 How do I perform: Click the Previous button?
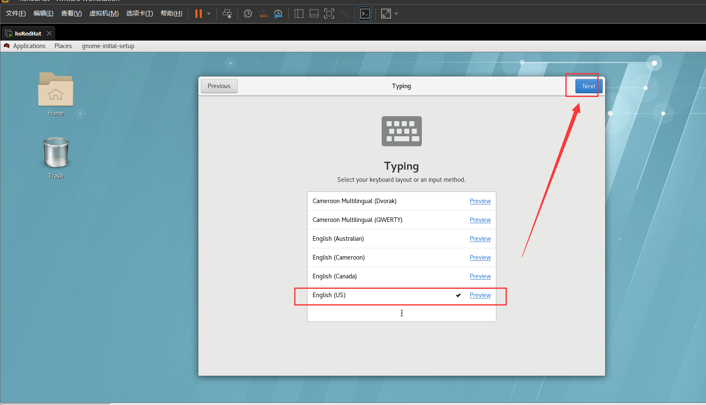click(x=219, y=86)
